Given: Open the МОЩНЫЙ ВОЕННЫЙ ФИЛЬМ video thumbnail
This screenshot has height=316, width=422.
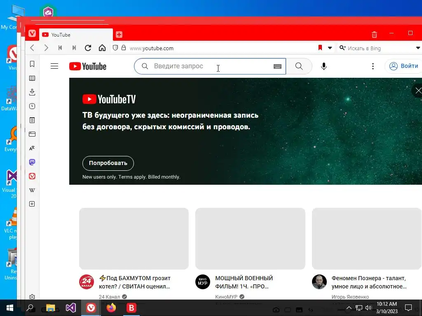Looking at the screenshot, I should 250,239.
